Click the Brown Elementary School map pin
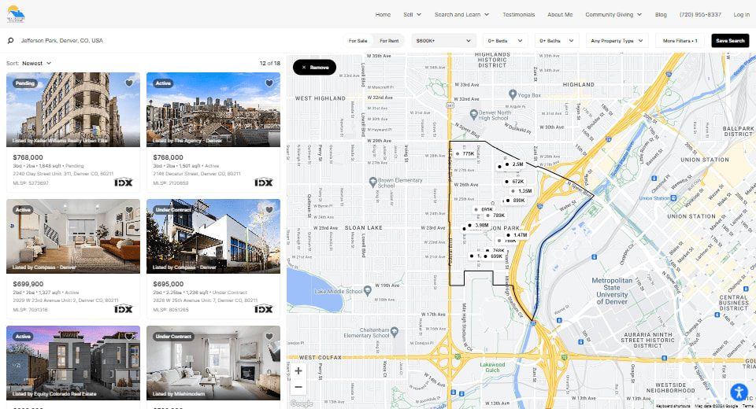 click(x=372, y=182)
